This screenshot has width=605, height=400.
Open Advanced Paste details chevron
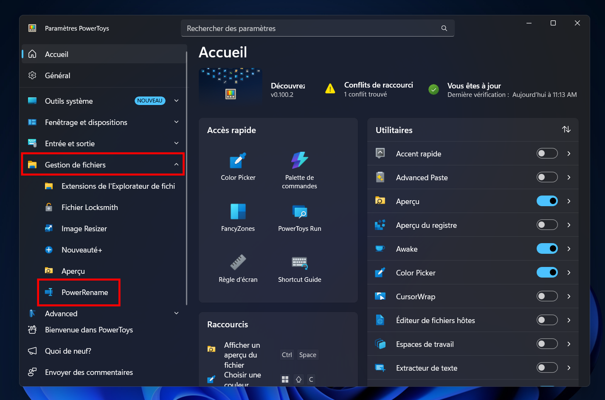(569, 177)
